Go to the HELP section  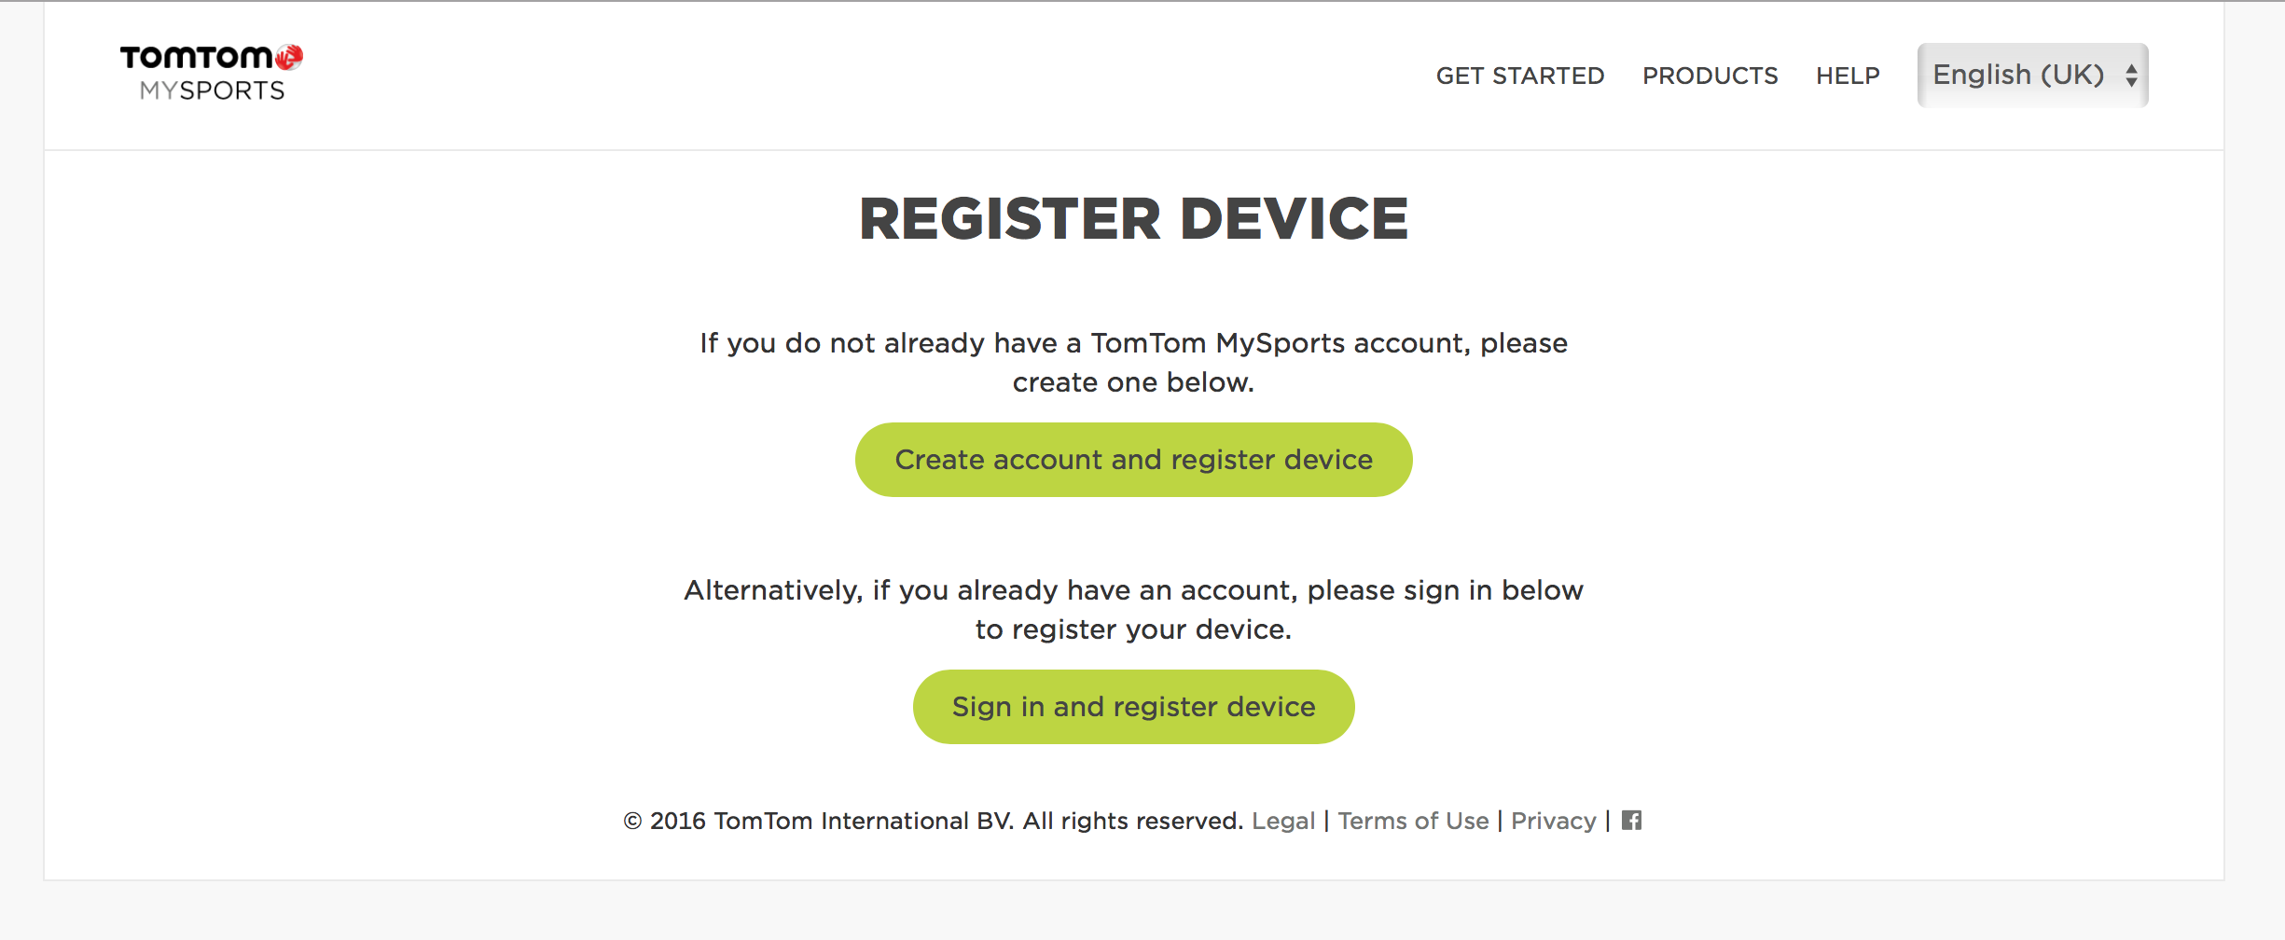(1848, 76)
